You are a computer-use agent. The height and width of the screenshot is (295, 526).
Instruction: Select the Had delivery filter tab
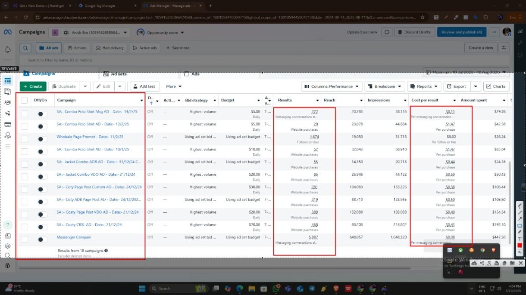[x=110, y=48]
